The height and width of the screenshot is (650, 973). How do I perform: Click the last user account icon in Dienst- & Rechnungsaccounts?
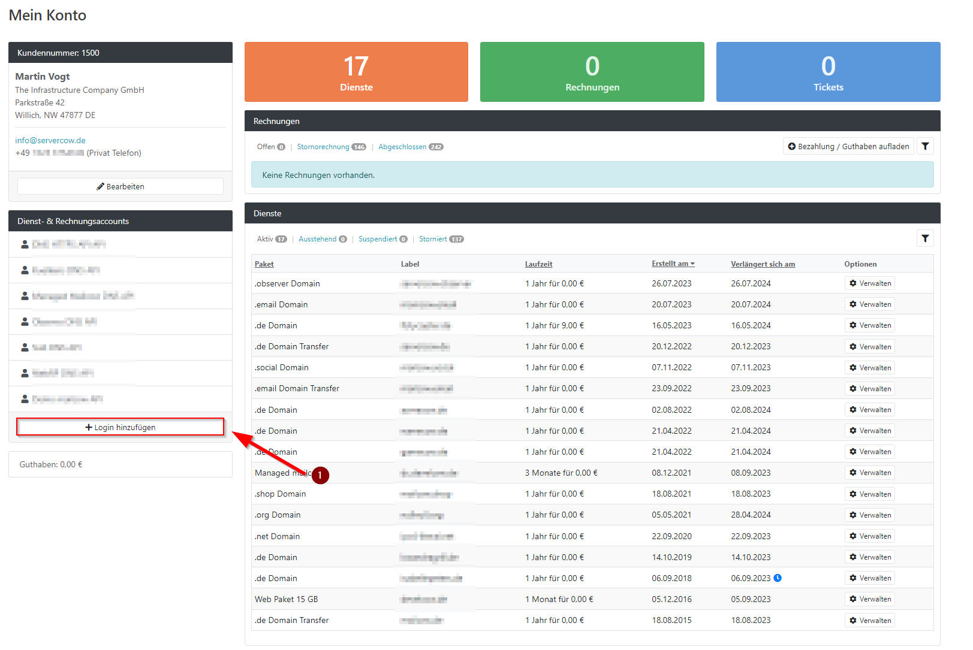pyautogui.click(x=25, y=399)
